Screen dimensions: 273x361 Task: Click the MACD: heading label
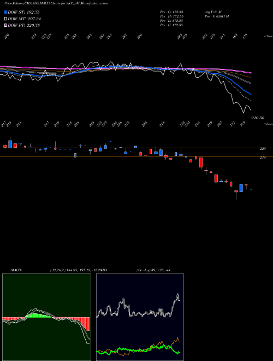tap(16, 270)
